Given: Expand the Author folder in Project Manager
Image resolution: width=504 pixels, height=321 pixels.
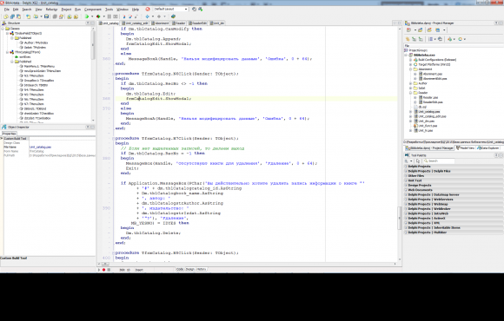Looking at the screenshot, I should [x=410, y=83].
